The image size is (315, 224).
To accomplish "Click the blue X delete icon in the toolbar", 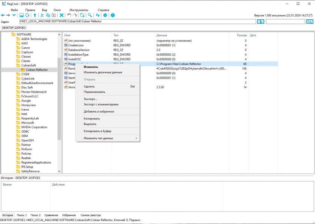I will pos(62,15).
